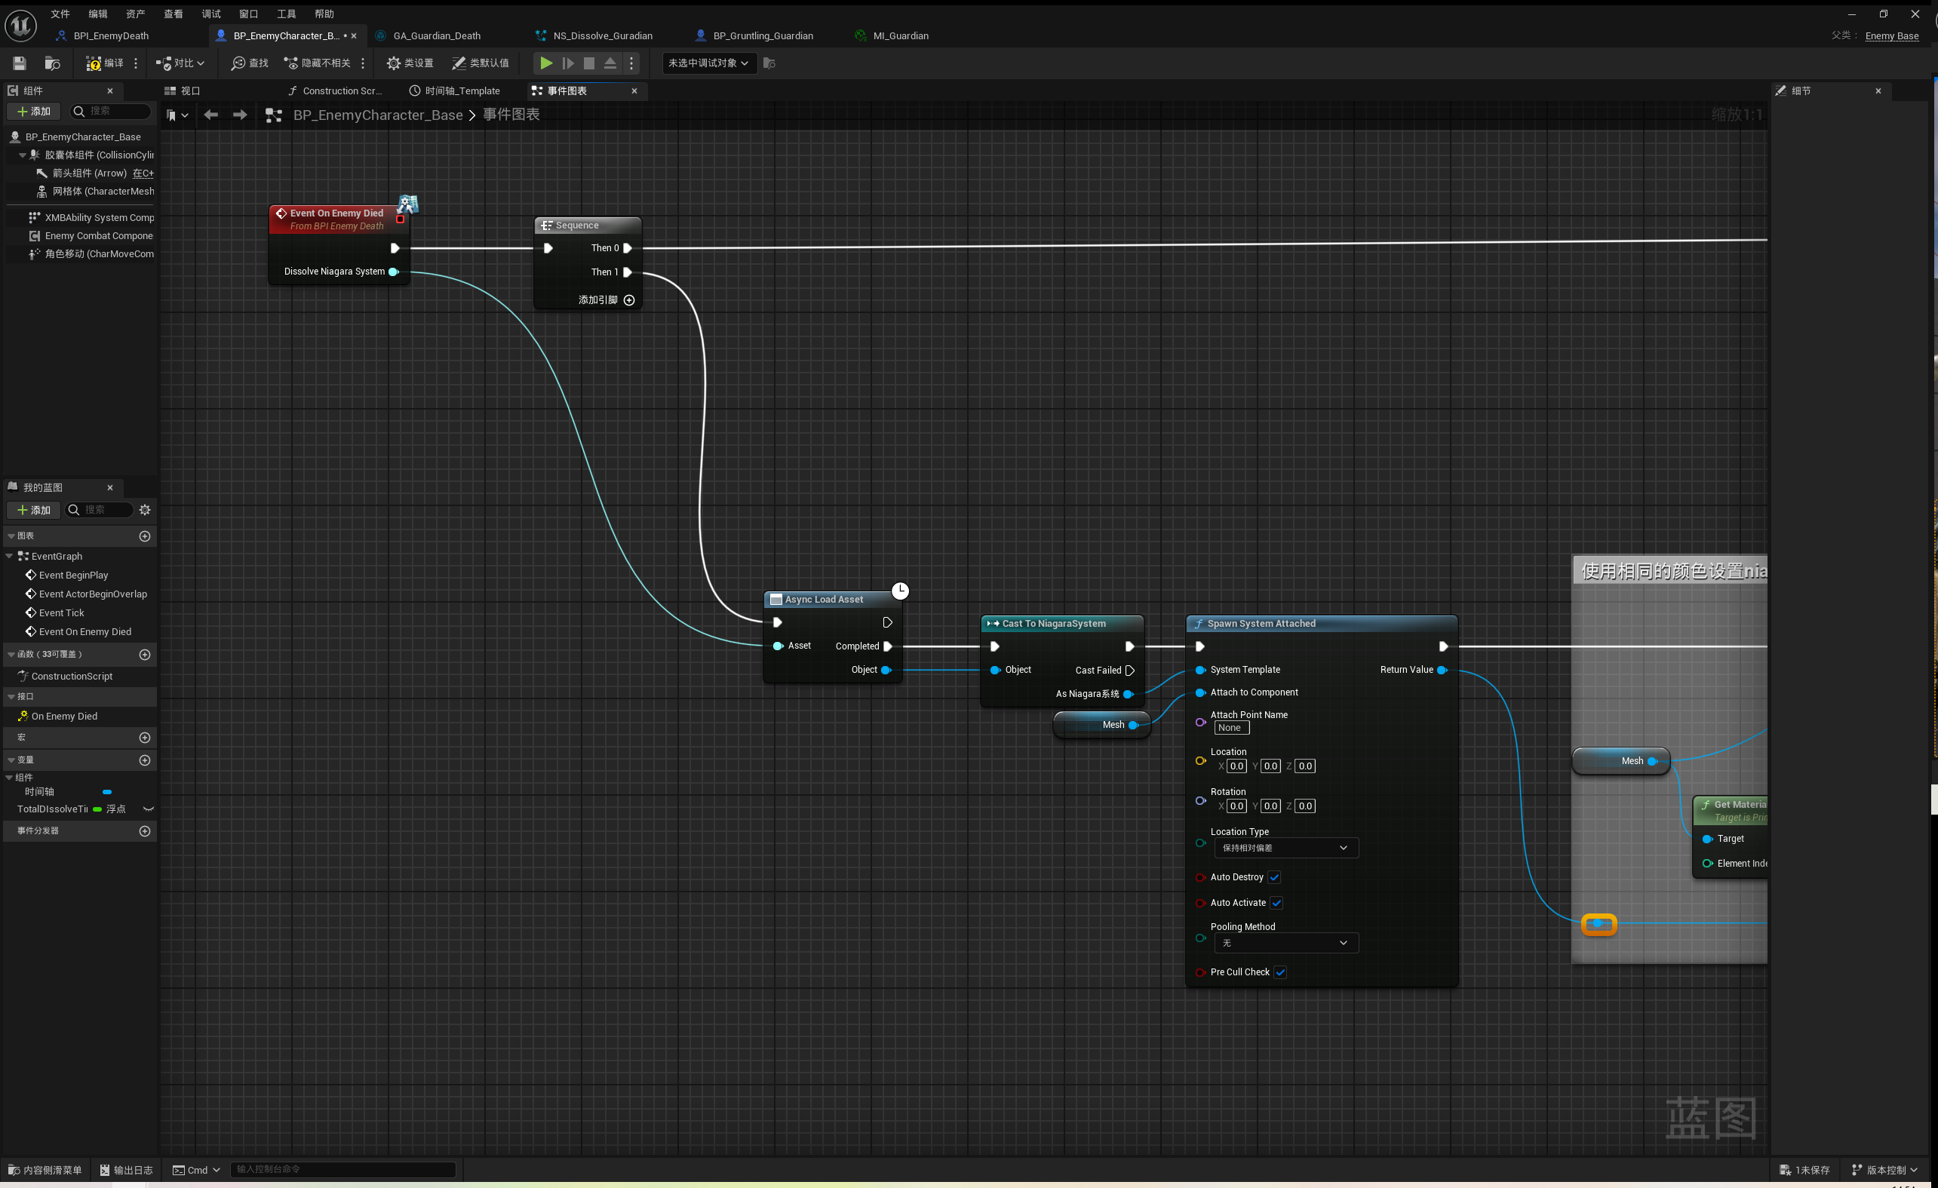Click the My Blueprint settings gear icon
Viewport: 1938px width, 1188px height.
pos(145,509)
